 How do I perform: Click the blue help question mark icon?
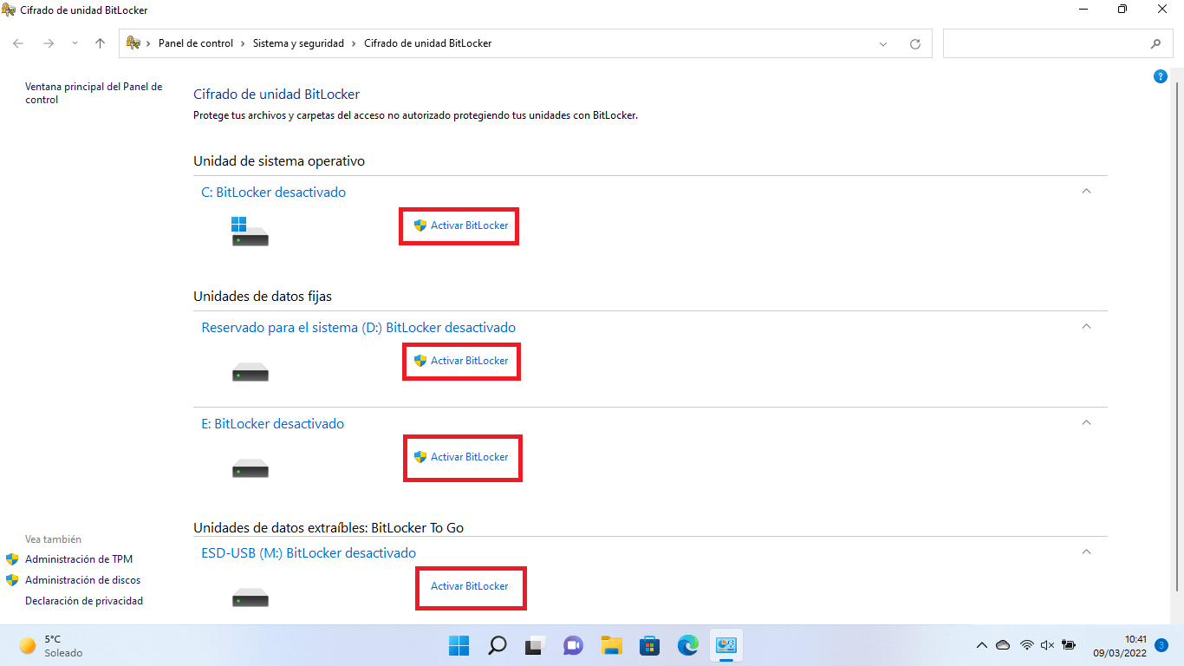[1161, 76]
